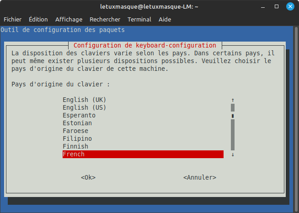Maximize the terminal window
Viewport: 299px width, 213px height.
point(277,7)
